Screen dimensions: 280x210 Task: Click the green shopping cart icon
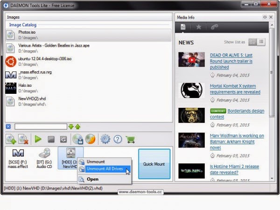[130, 139]
